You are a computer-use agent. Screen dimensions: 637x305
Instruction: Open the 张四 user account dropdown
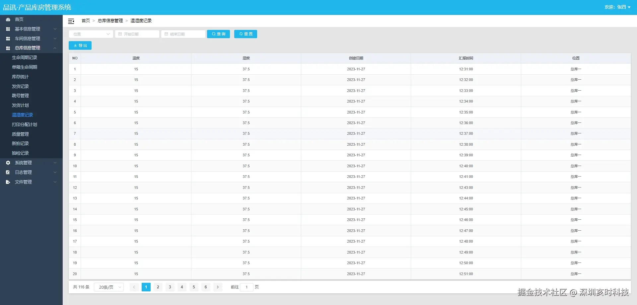(x=617, y=7)
